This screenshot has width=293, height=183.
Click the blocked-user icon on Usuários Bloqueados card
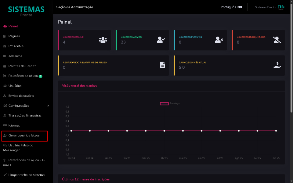pyautogui.click(x=276, y=40)
